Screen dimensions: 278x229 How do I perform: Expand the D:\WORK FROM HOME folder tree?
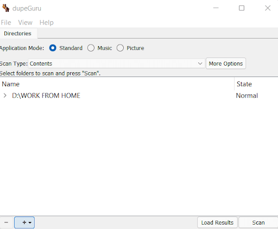[5, 96]
